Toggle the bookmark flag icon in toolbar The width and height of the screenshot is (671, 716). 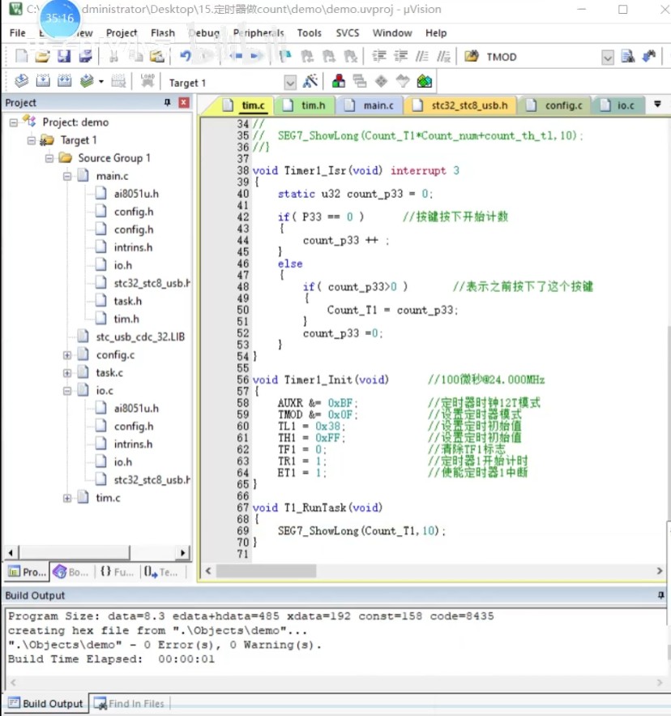pos(284,57)
